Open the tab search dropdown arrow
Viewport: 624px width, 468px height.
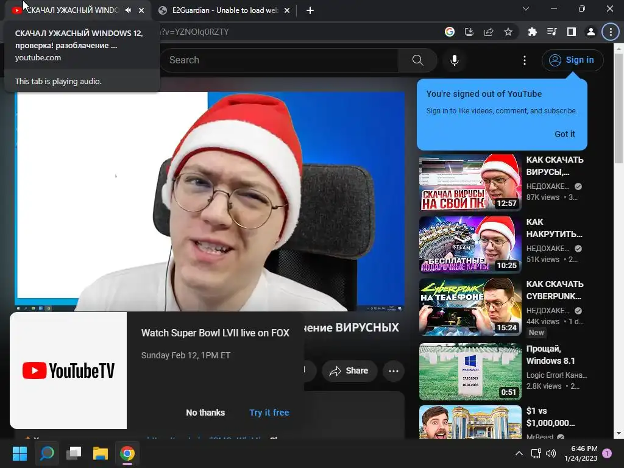[526, 9]
